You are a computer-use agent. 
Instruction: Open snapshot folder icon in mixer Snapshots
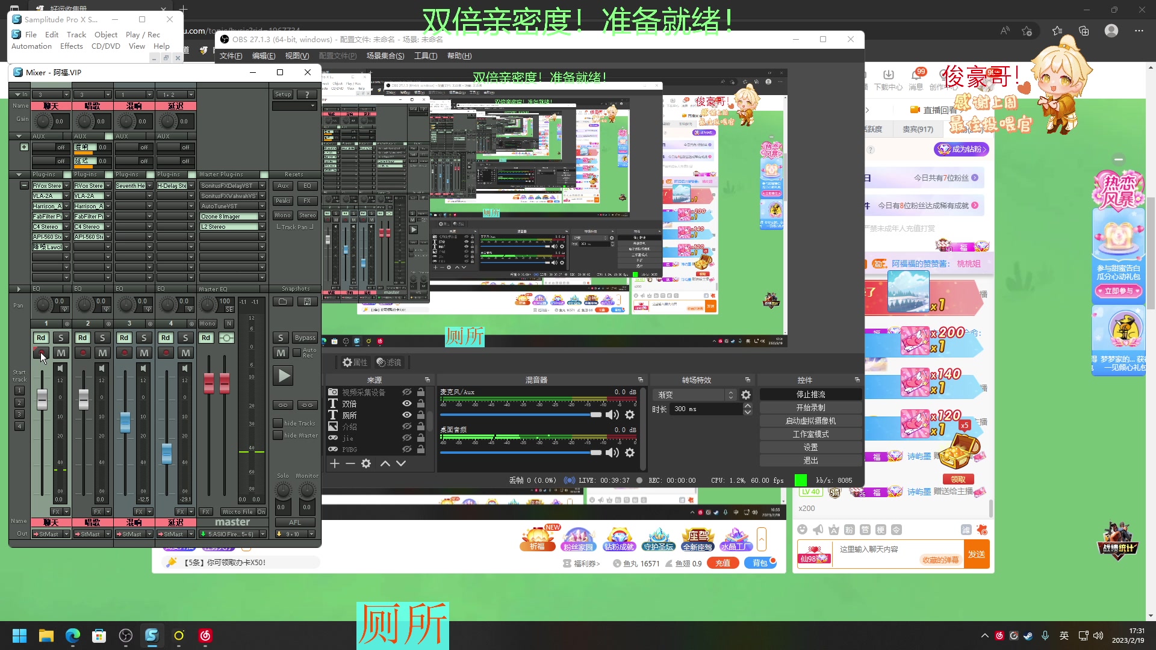click(283, 302)
